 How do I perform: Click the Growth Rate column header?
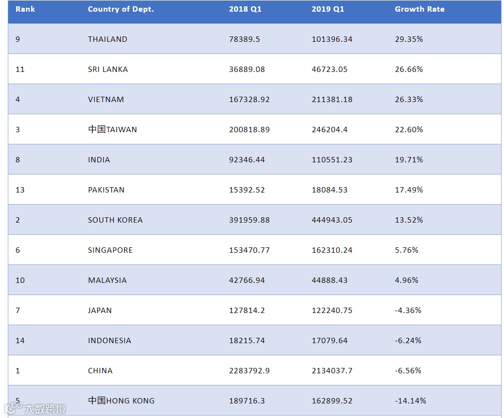[420, 9]
